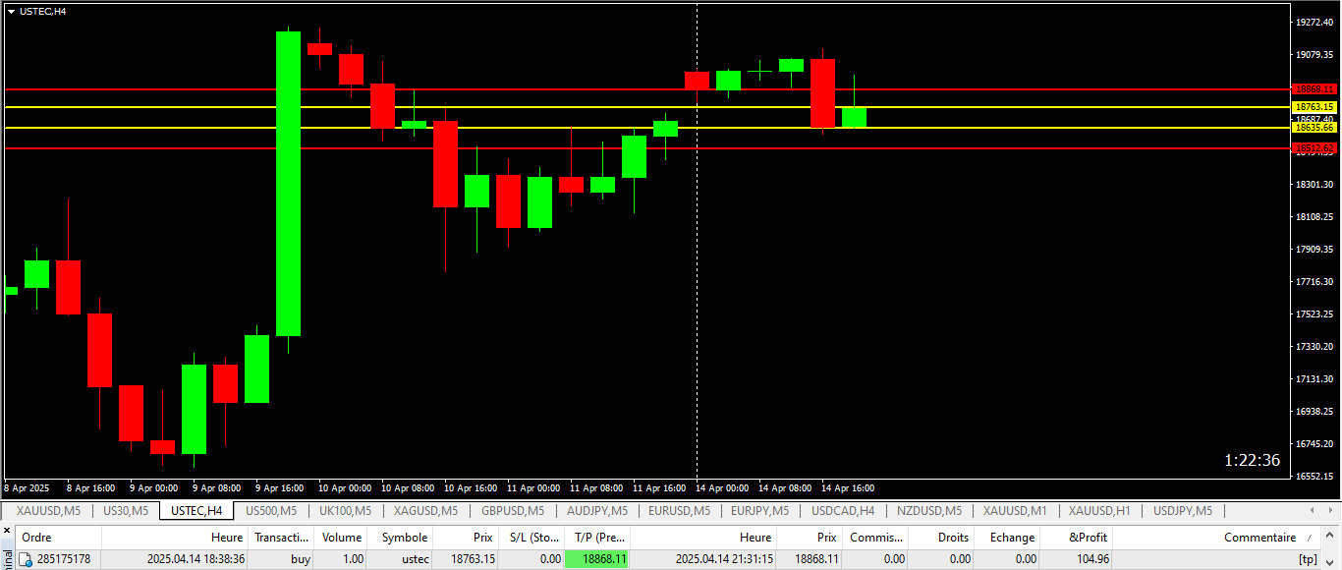Click the 16552.15 price scale value
This screenshot has width=1342, height=570.
click(x=1314, y=477)
